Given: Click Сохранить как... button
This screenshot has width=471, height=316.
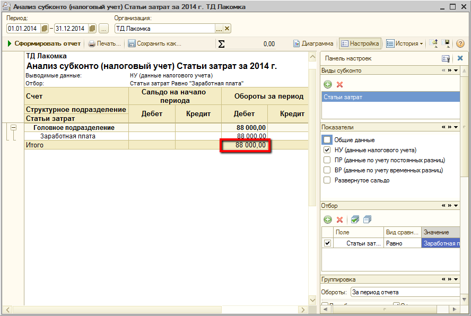Looking at the screenshot, I should click(x=154, y=43).
